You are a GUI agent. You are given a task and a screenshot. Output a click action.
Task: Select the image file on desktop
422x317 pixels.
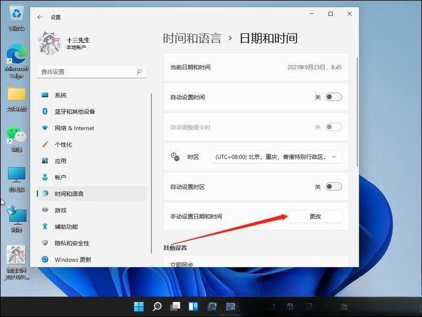[17, 262]
